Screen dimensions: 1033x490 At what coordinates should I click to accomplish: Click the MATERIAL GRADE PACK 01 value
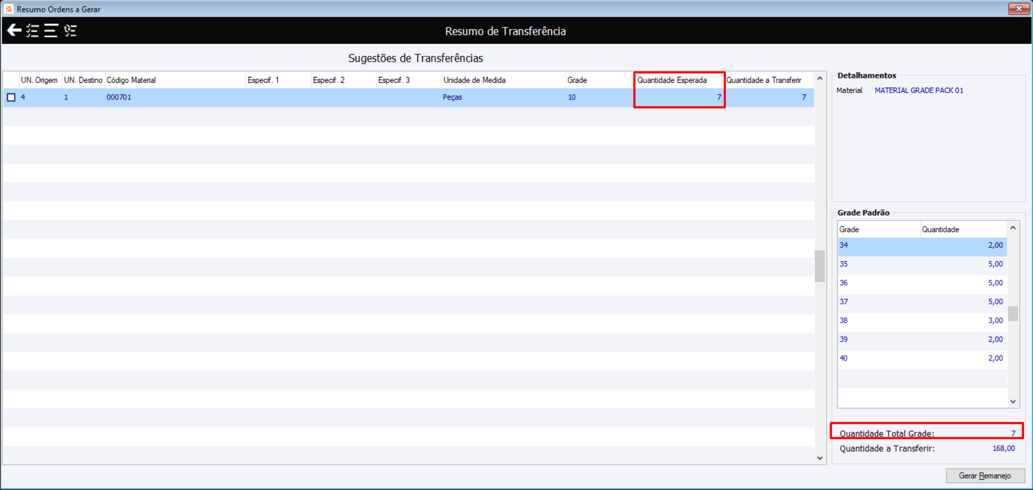point(919,90)
